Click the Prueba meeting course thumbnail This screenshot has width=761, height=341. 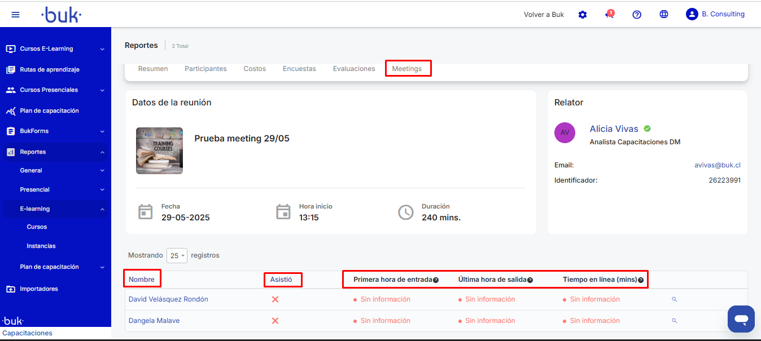(159, 150)
